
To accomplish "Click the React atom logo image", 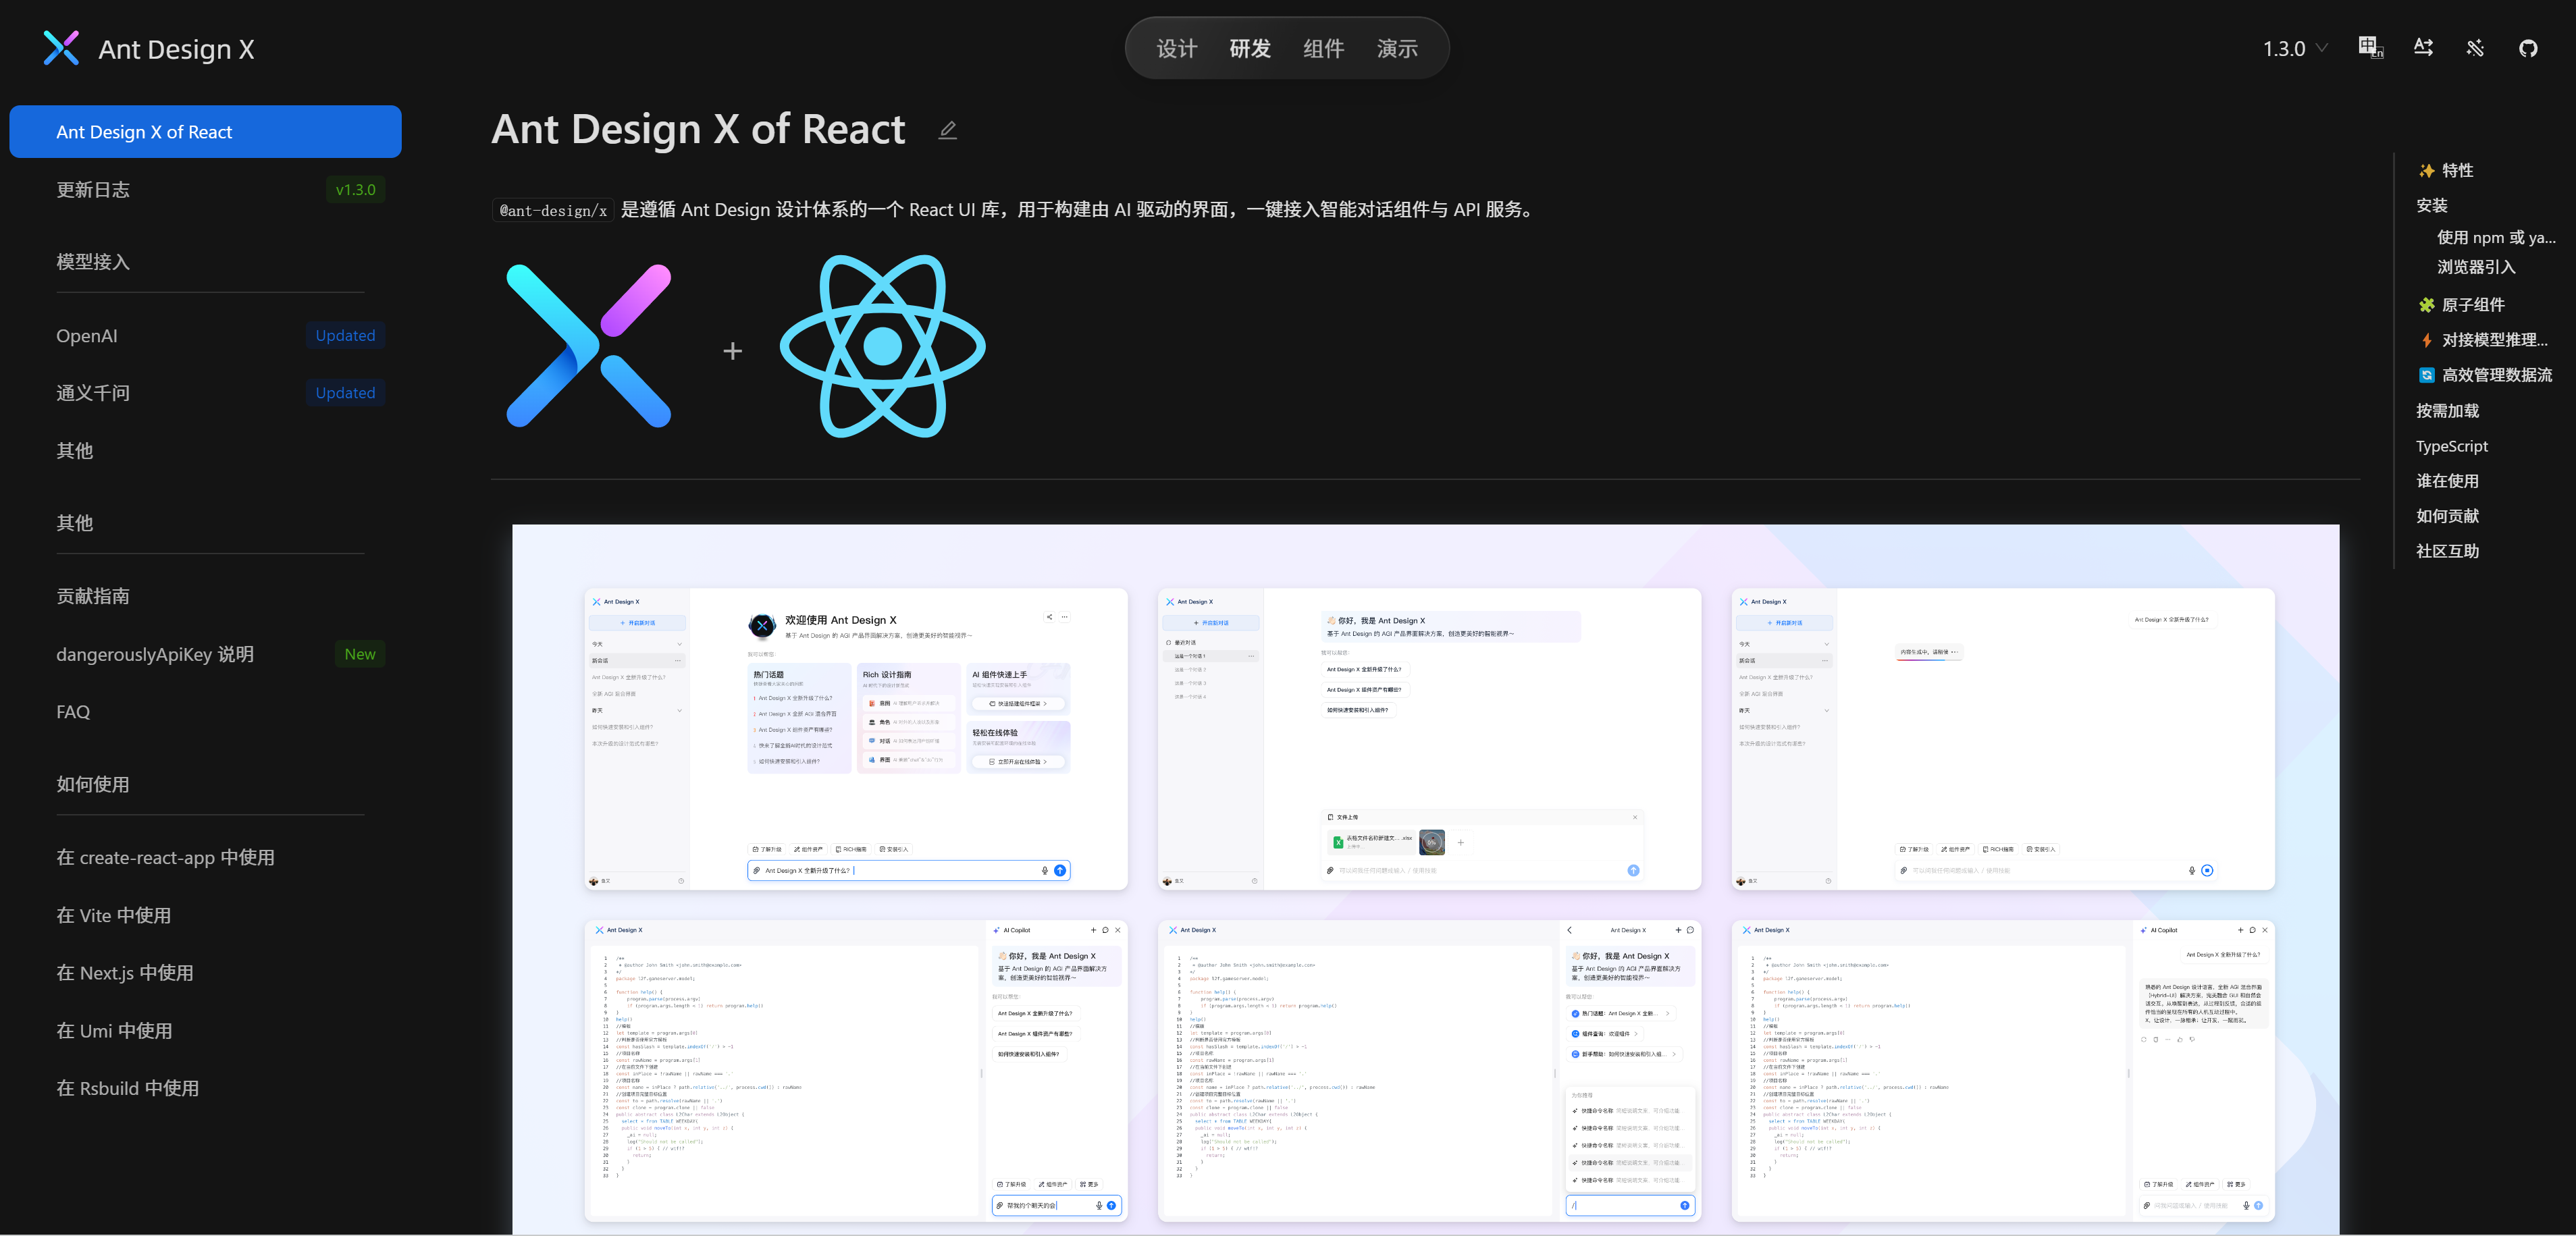I will click(x=882, y=346).
